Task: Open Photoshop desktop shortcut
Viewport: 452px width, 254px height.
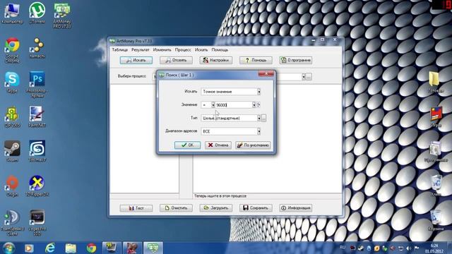Action: point(37,84)
